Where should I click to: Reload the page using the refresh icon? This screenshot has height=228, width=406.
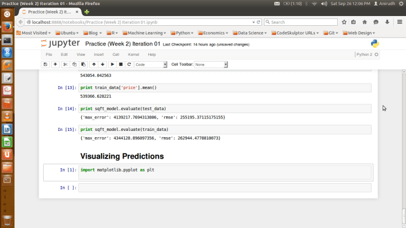point(258,22)
